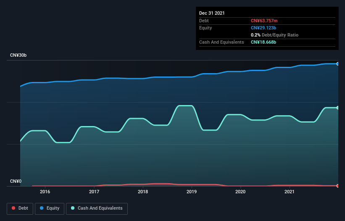Image resolution: width=345 pixels, height=221 pixels.
Task: Toggle the Debt legend button
Action: point(20,208)
